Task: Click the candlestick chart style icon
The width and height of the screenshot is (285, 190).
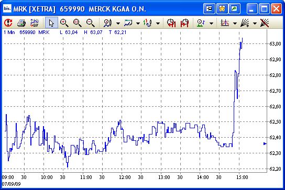Action: click(x=148, y=23)
